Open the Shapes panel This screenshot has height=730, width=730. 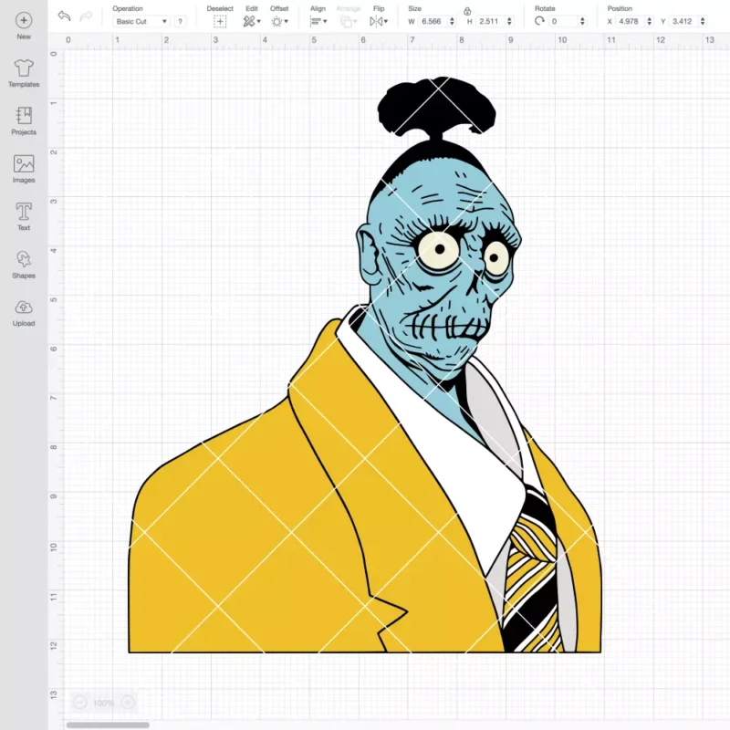[x=24, y=265]
